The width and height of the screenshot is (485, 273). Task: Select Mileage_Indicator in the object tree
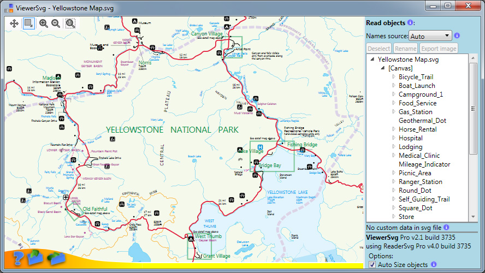424,164
